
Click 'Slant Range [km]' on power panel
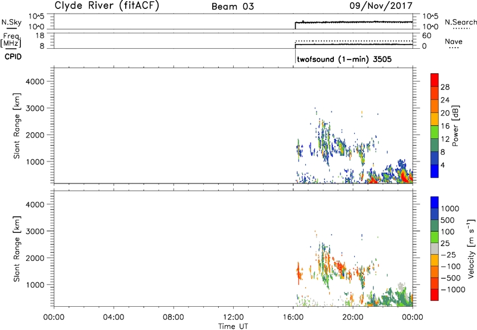(x=17, y=126)
